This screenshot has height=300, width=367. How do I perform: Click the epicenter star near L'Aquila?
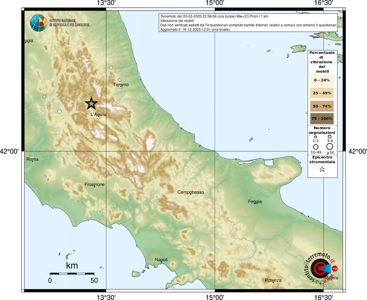pos(91,103)
